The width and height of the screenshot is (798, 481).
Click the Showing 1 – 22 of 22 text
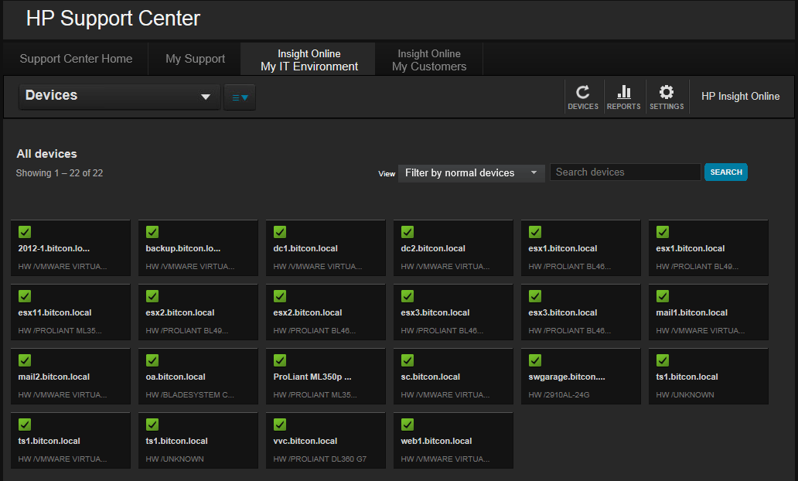60,173
